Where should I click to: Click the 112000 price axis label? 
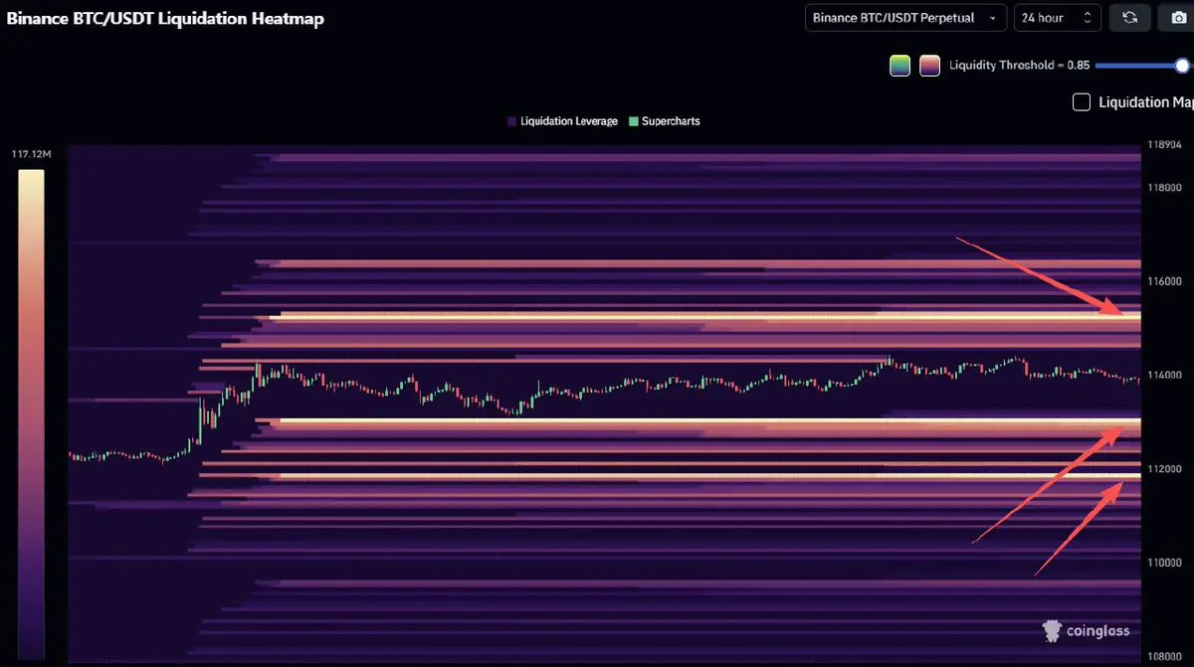coord(1164,468)
